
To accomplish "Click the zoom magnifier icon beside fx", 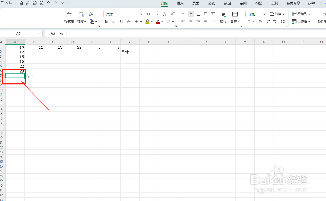I will pyautogui.click(x=53, y=33).
